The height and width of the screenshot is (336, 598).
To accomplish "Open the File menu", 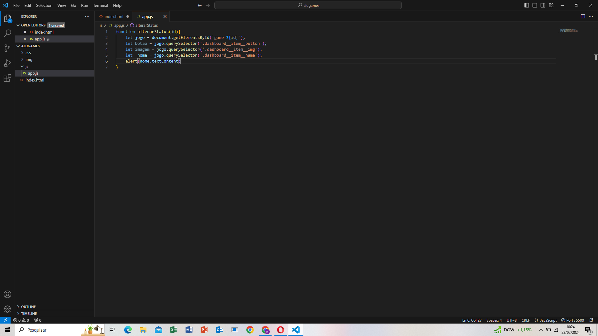I will 17,5.
